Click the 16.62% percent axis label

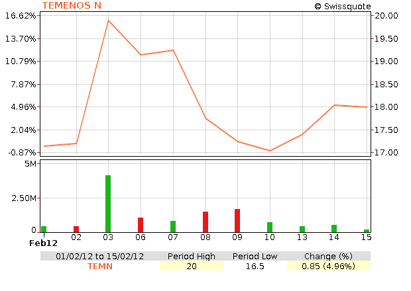pos(21,16)
